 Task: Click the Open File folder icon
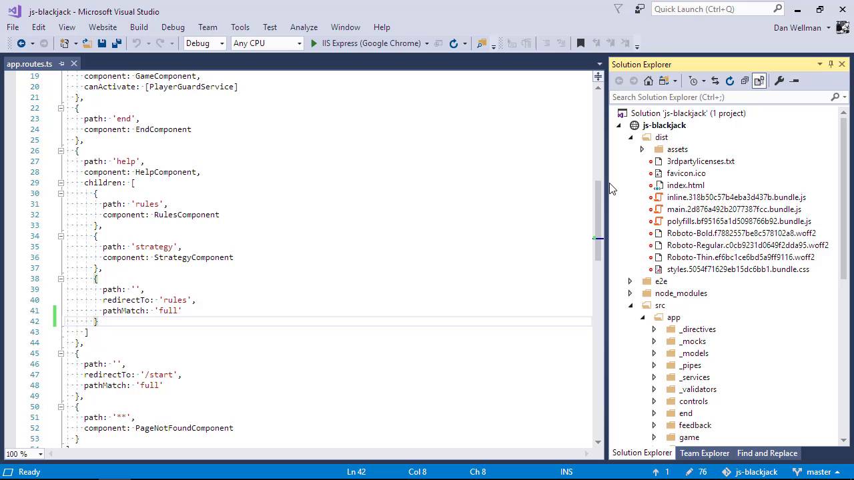pyautogui.click(x=87, y=43)
